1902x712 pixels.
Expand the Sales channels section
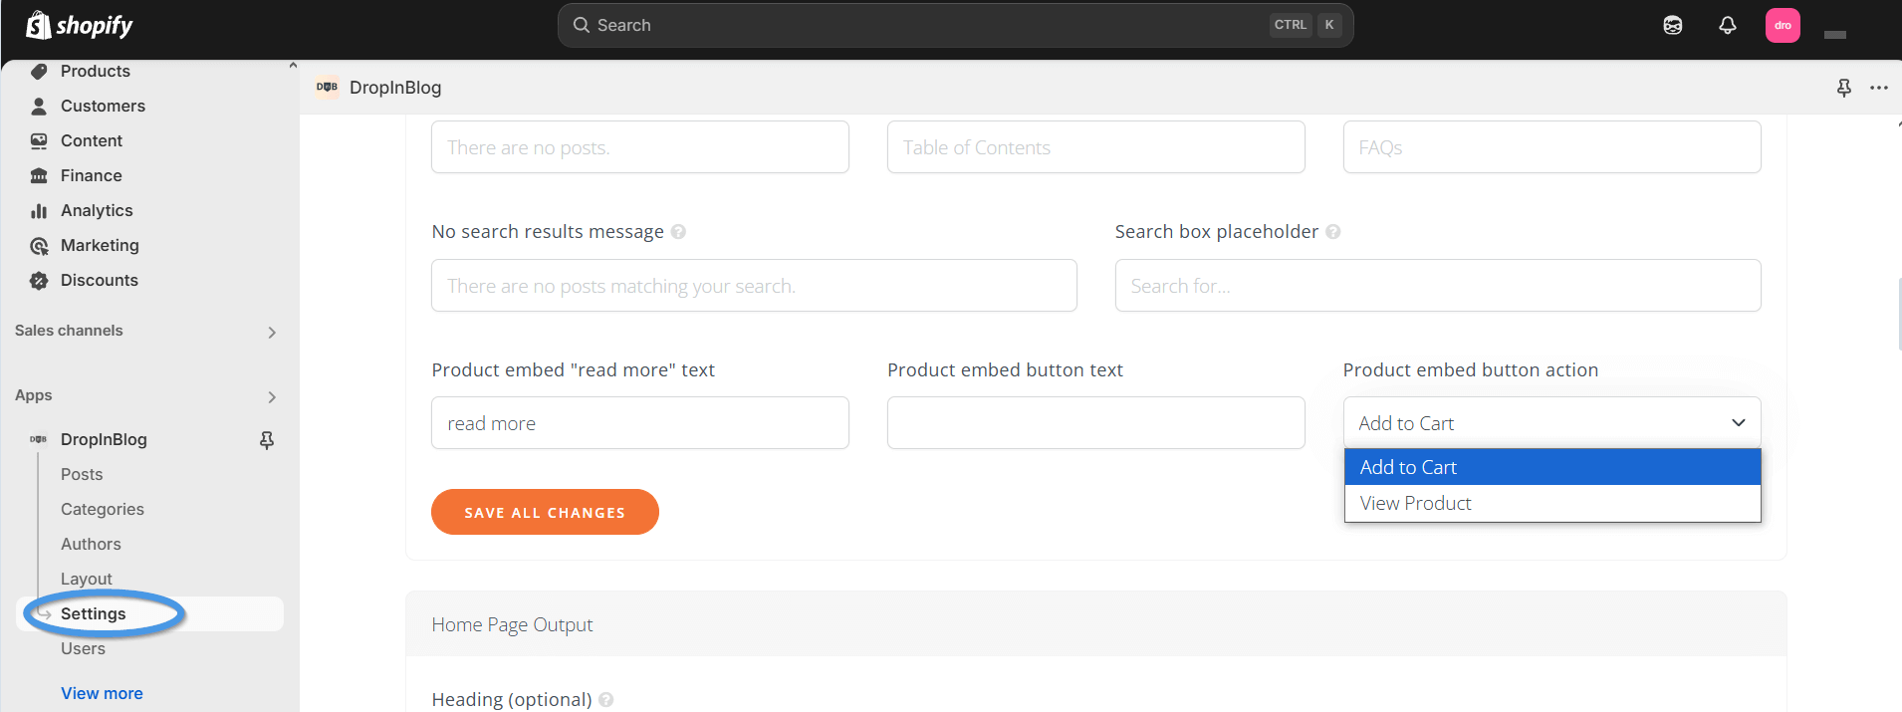tap(272, 332)
